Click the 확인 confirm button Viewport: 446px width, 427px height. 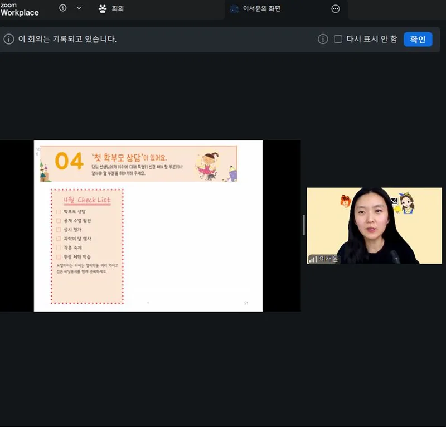[x=418, y=39]
